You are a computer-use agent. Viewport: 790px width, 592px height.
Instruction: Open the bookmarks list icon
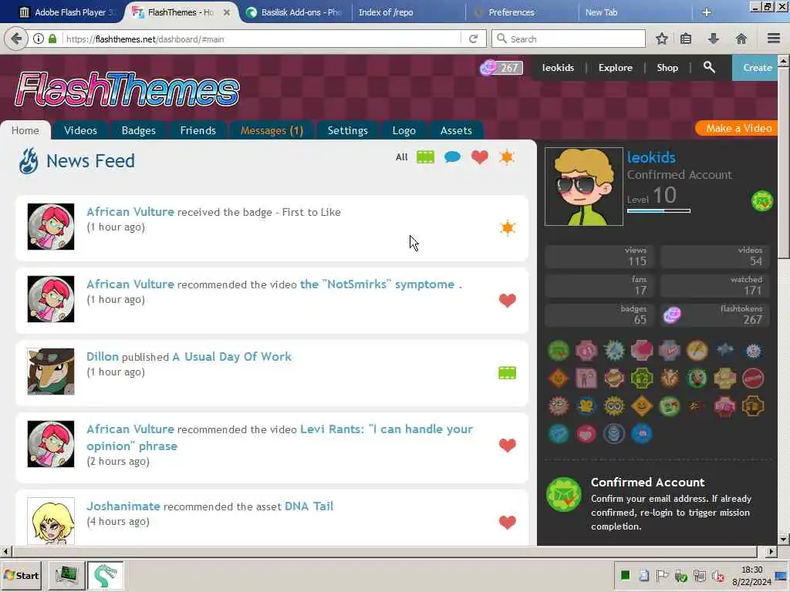click(x=686, y=39)
